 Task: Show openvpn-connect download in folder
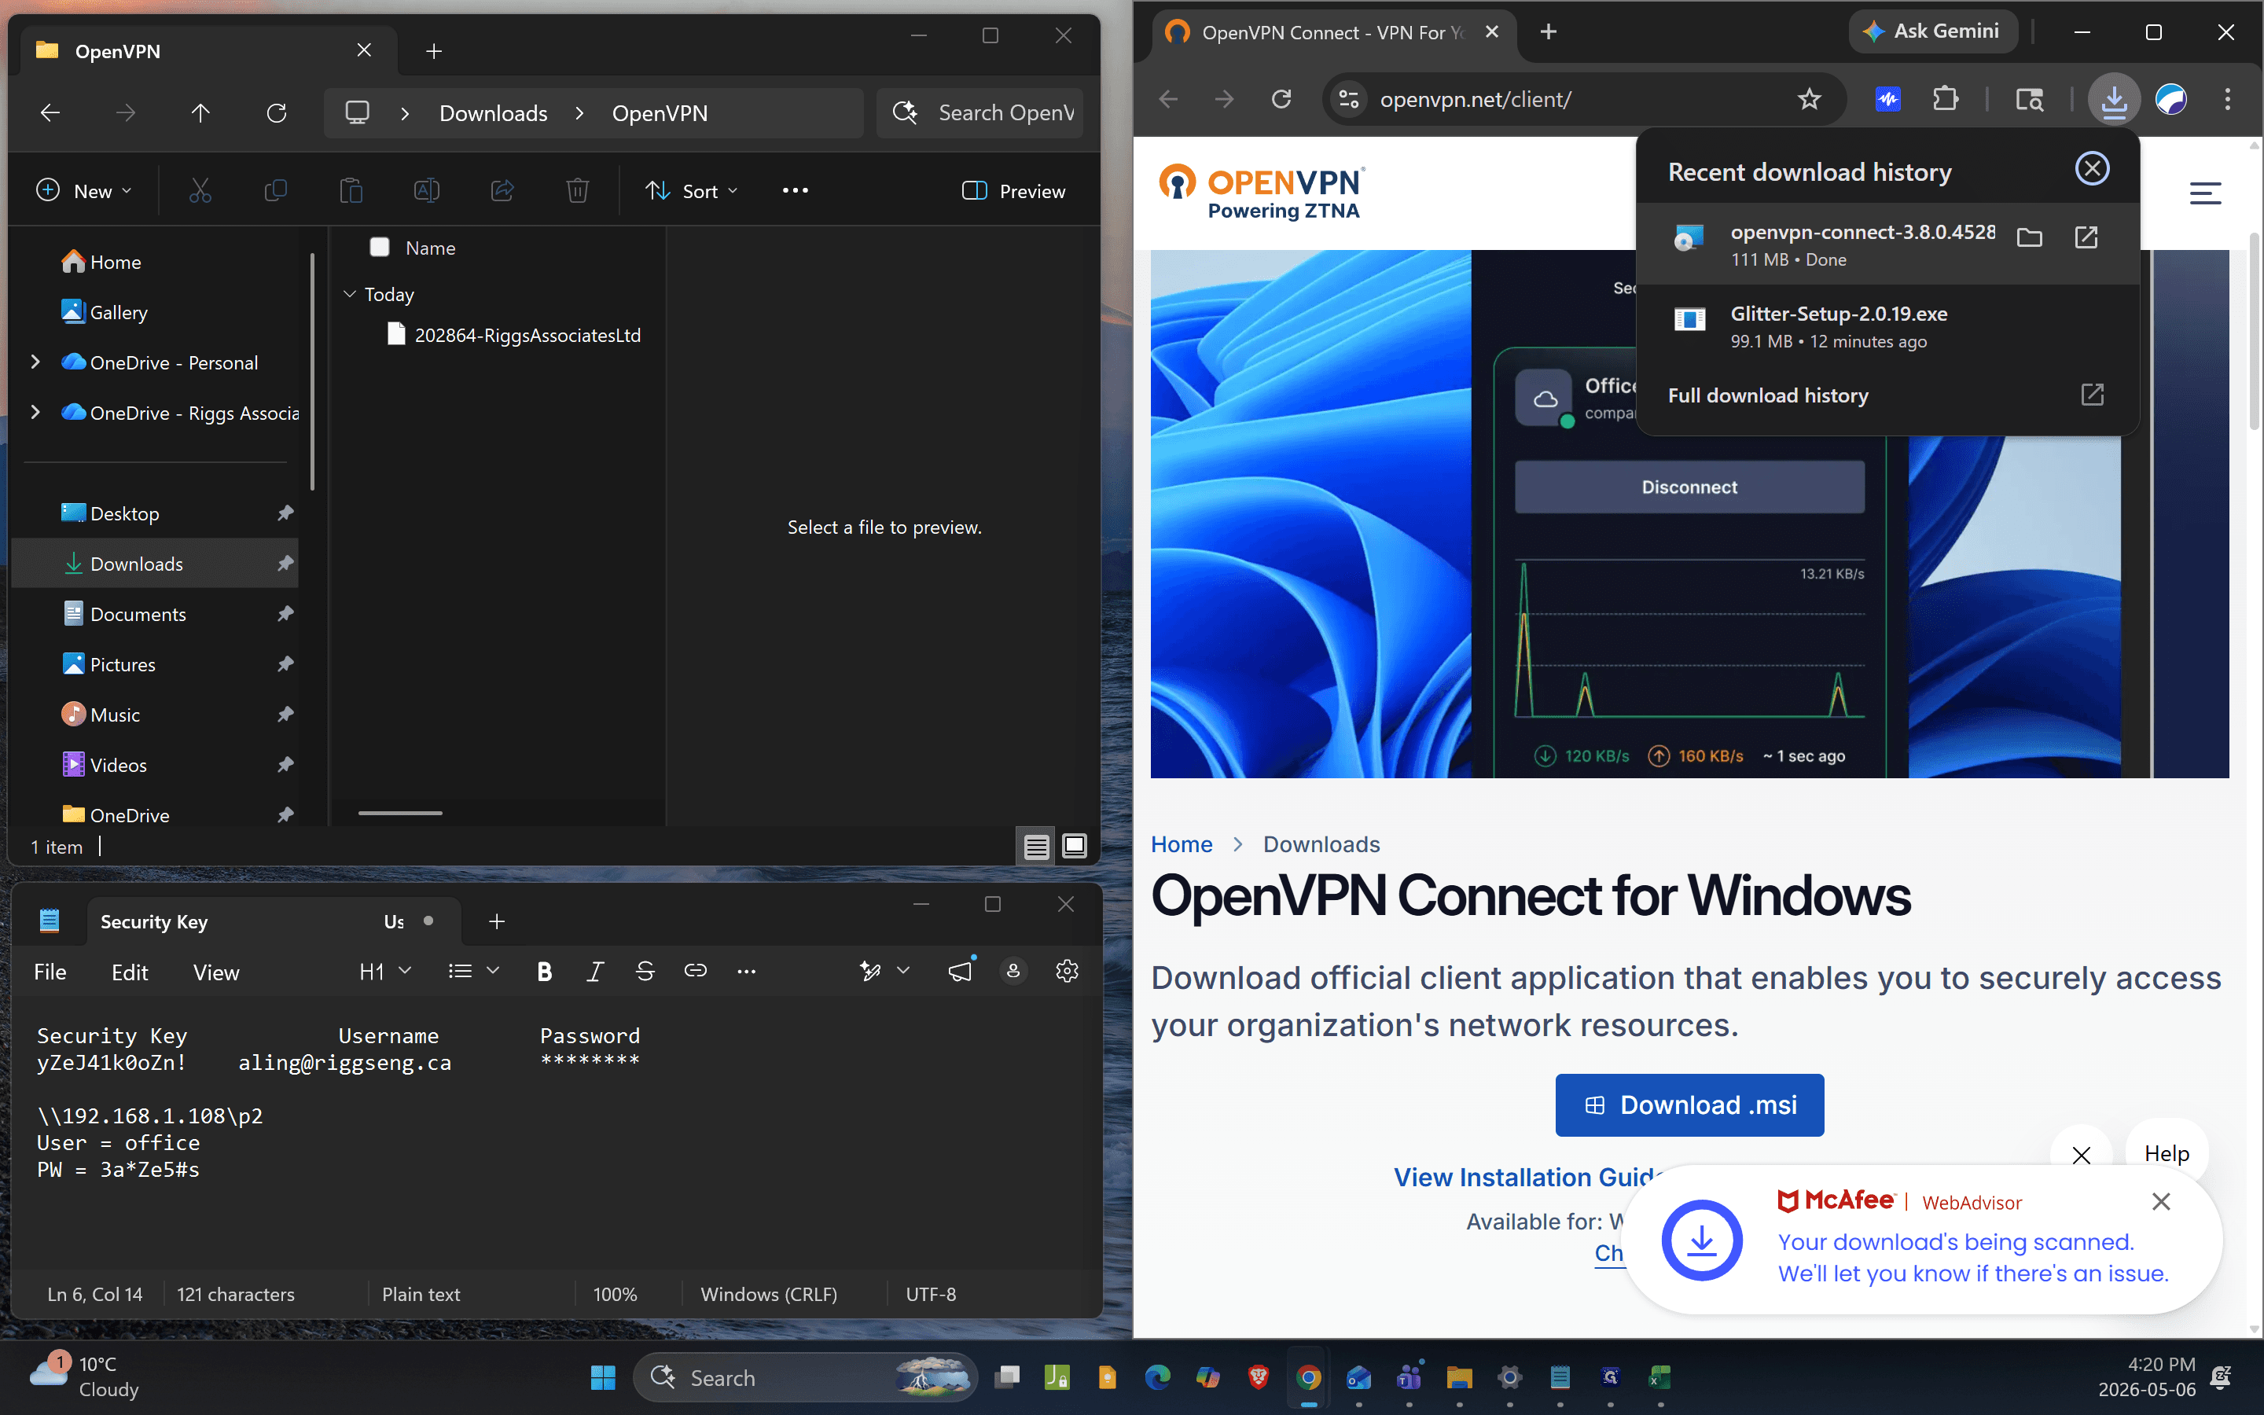[x=2029, y=237]
